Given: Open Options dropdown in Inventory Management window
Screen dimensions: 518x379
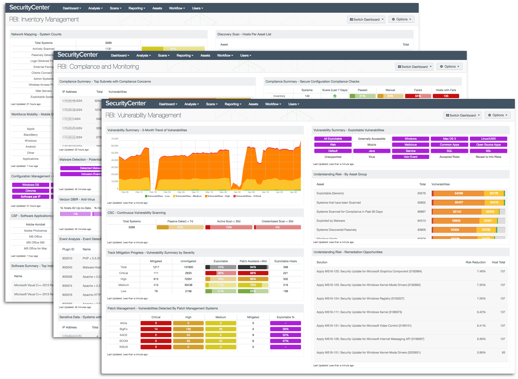Looking at the screenshot, I should pos(401,19).
